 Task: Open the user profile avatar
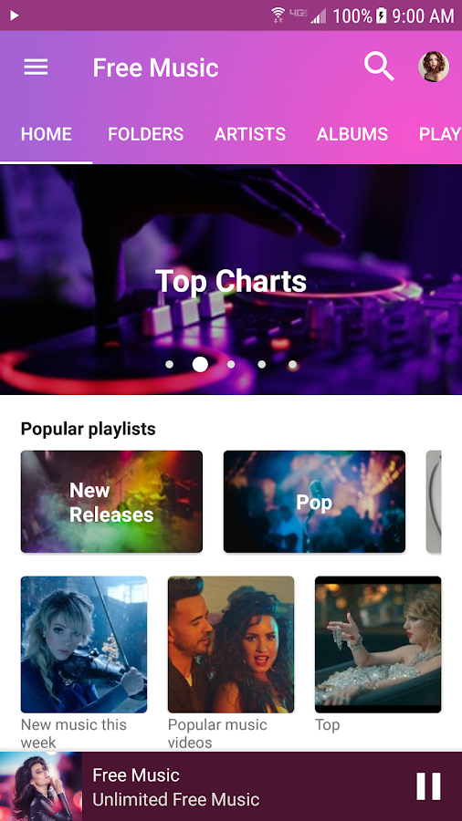[x=433, y=67]
